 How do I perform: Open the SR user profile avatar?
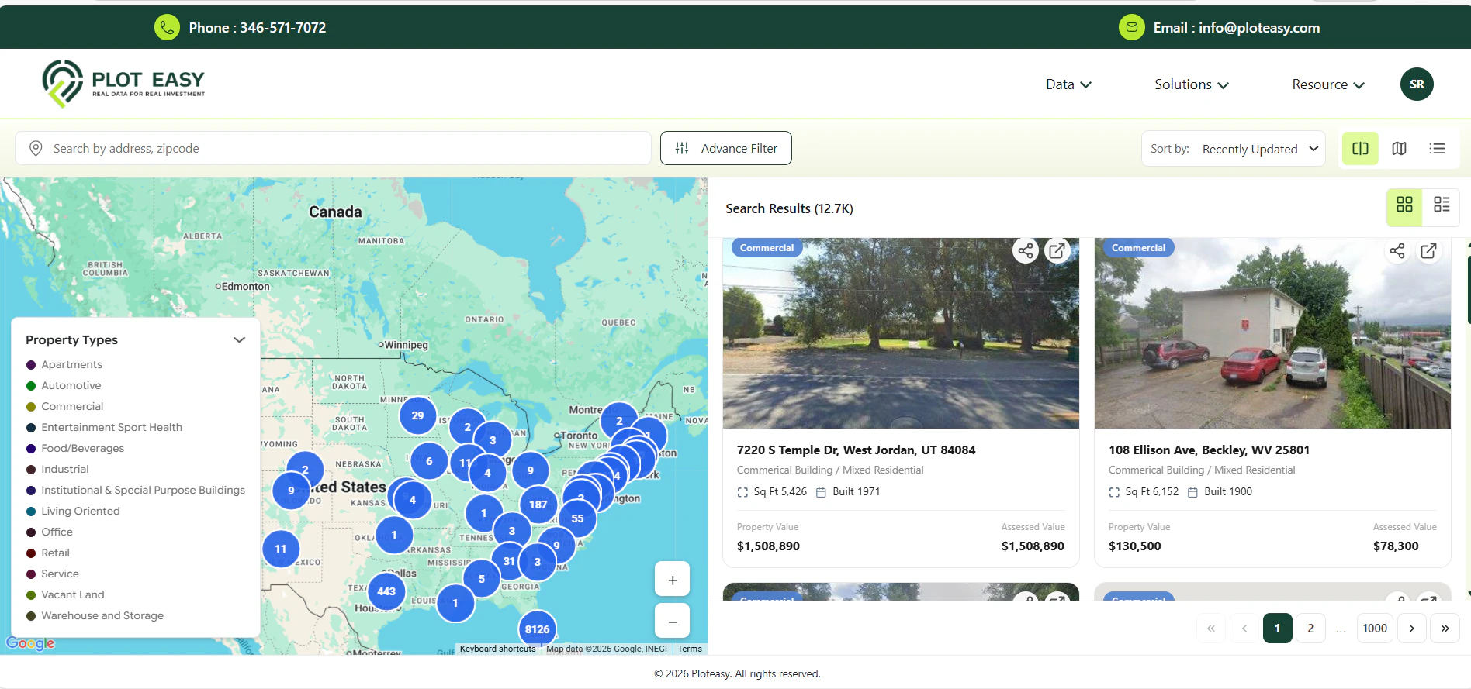(1417, 84)
